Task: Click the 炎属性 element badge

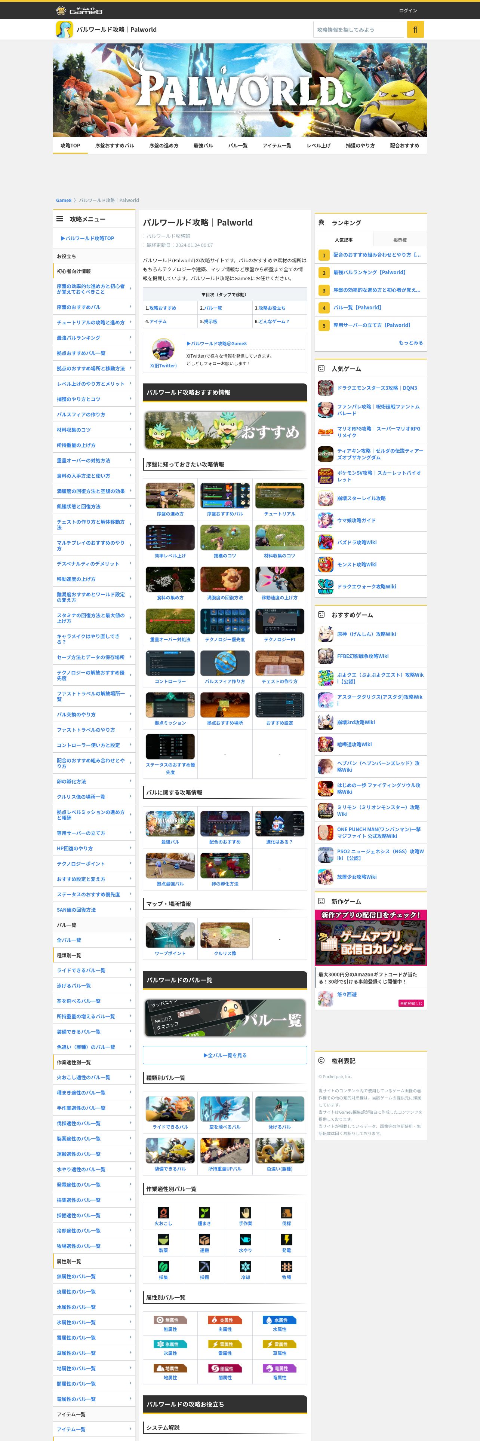Action: pos(225,1320)
